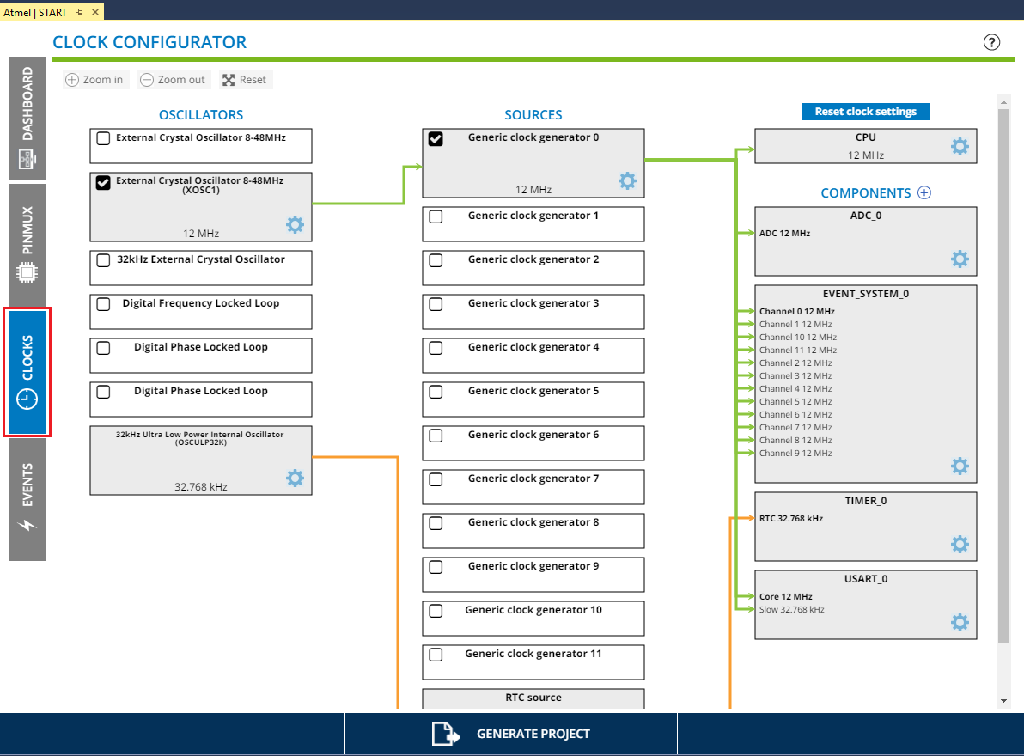This screenshot has width=1024, height=756.
Task: Open ADC_0 component settings gear
Action: [960, 259]
